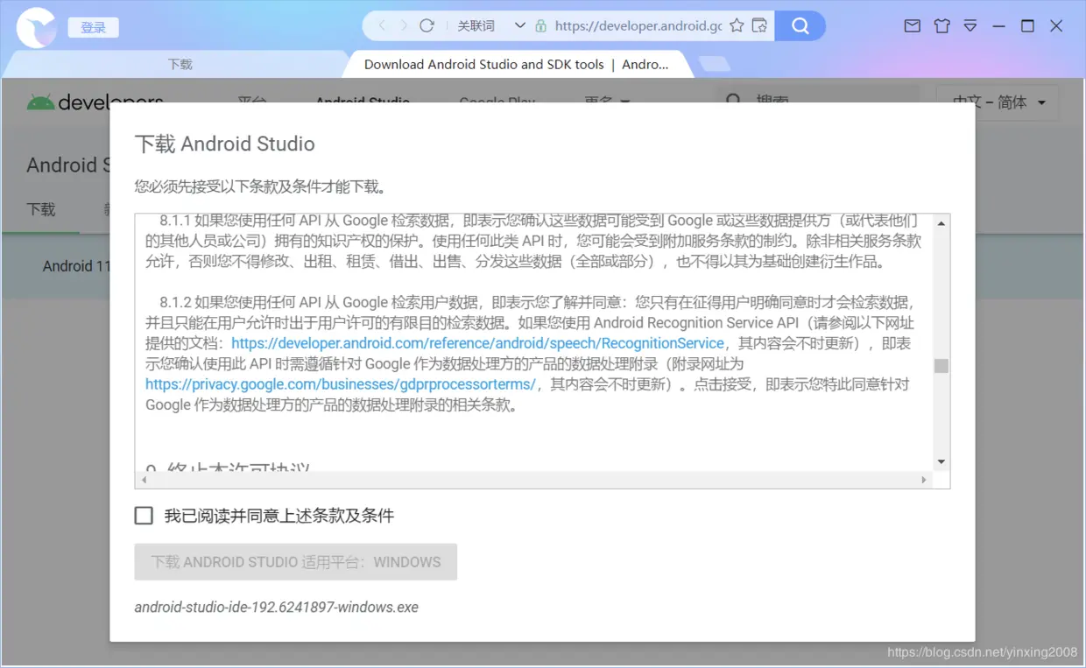Select the Download Android Studio and SDK tools tab

(516, 64)
